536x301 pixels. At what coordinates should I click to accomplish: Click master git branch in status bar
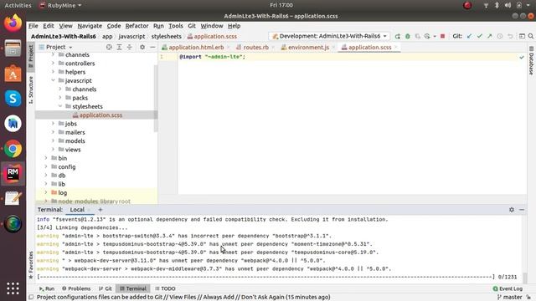(x=509, y=298)
